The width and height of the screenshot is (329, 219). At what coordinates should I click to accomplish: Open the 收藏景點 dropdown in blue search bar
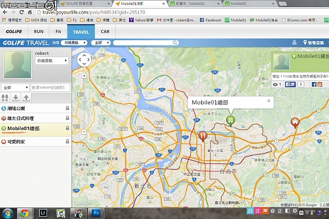pos(74,43)
